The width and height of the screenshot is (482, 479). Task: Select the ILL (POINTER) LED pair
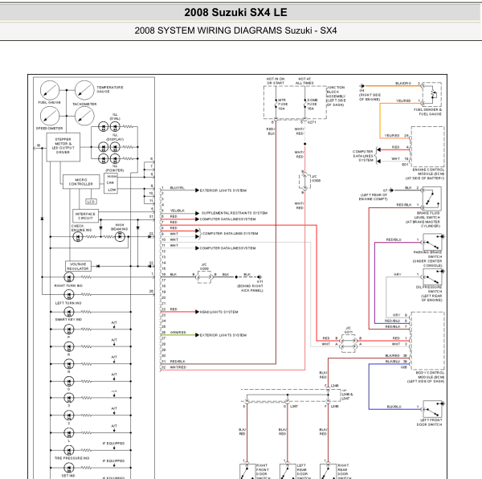coord(109,158)
